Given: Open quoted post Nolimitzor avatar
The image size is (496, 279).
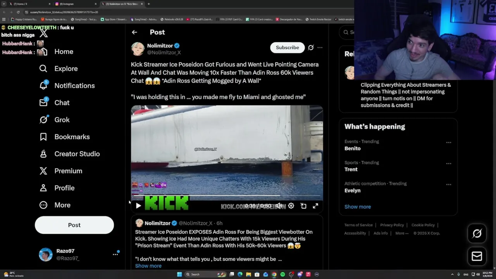Looking at the screenshot, I should coord(139,223).
